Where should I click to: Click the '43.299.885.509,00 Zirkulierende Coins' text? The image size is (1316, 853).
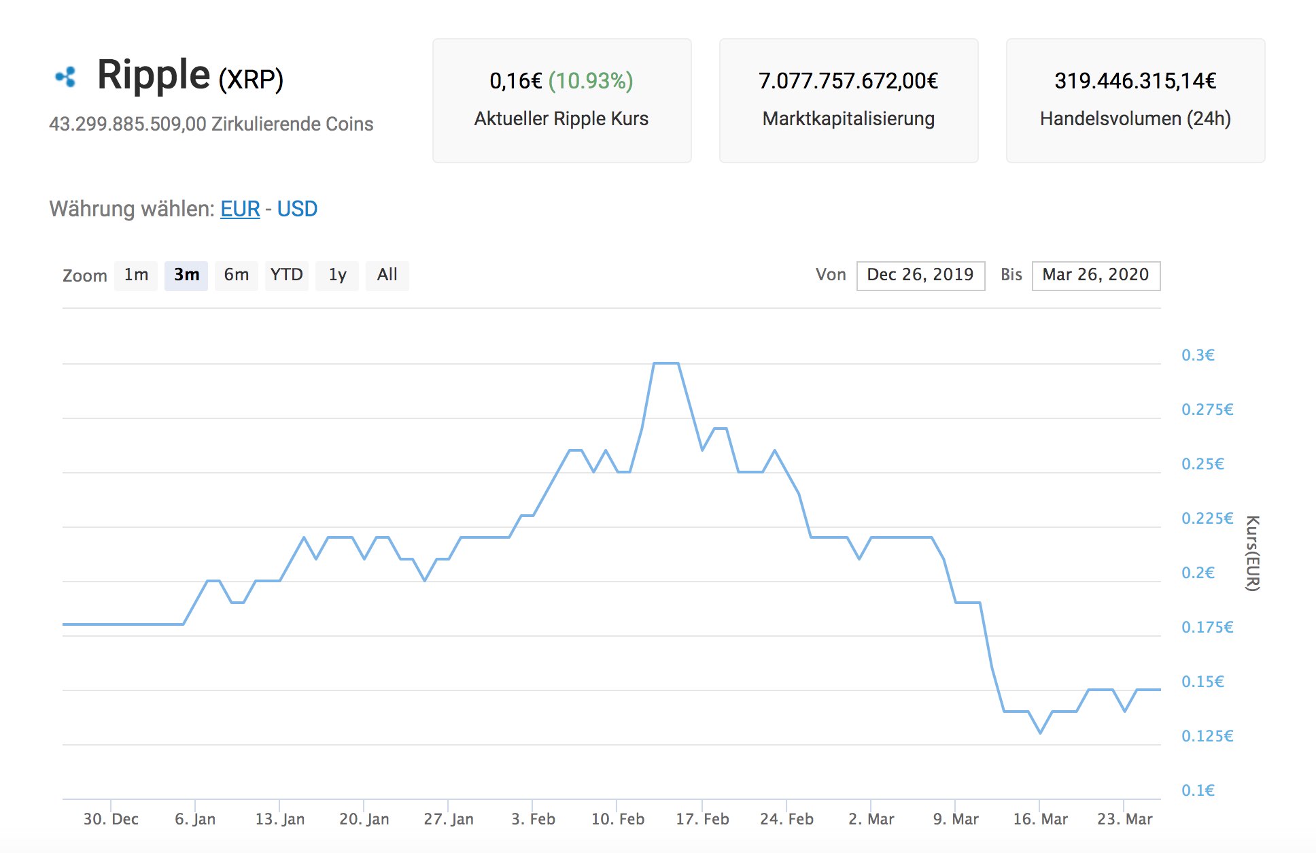(211, 124)
